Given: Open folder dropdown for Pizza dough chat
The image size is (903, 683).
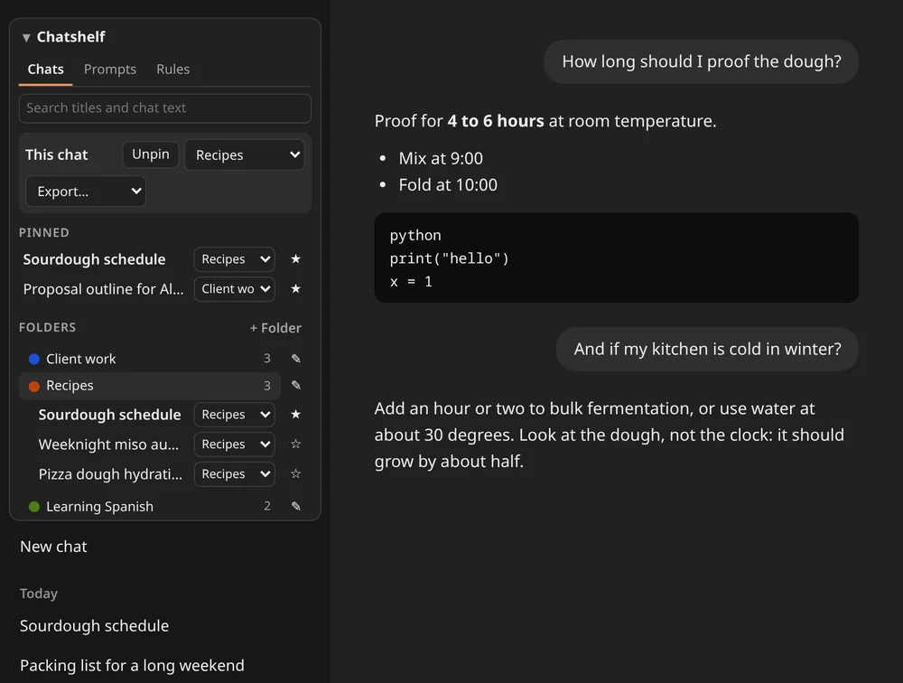Looking at the screenshot, I should tap(235, 473).
